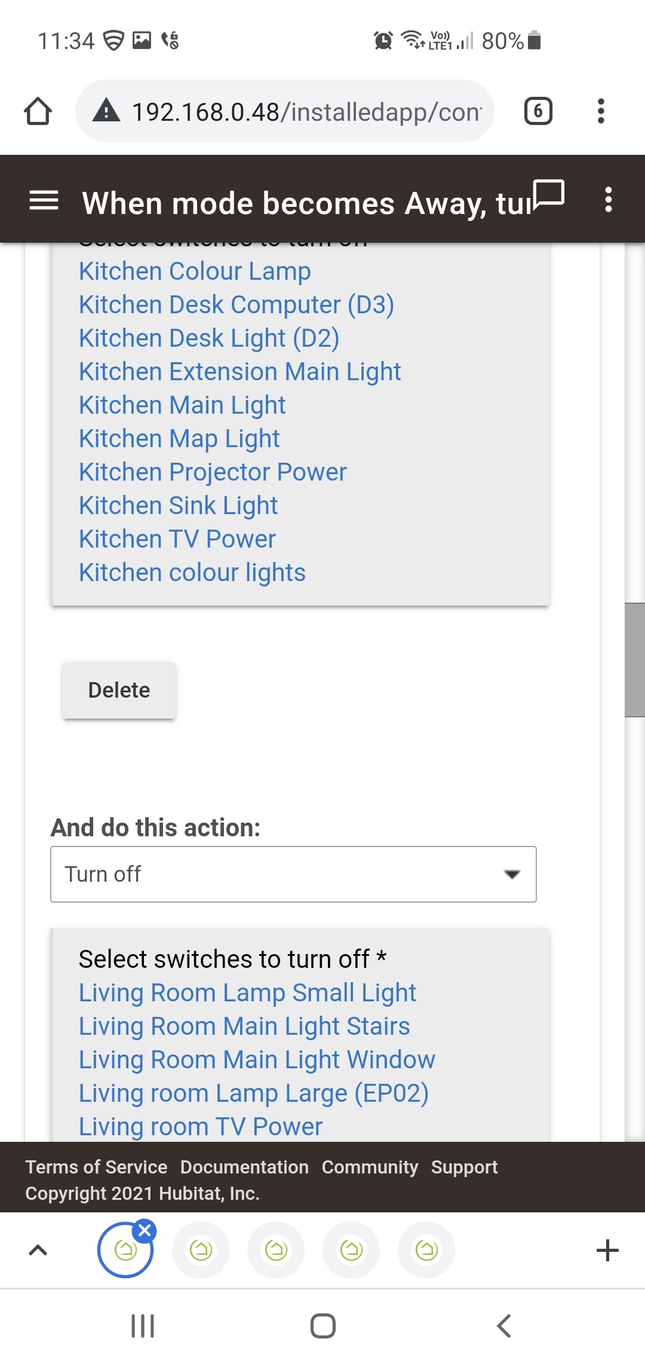Click the Delete button

pos(119,690)
